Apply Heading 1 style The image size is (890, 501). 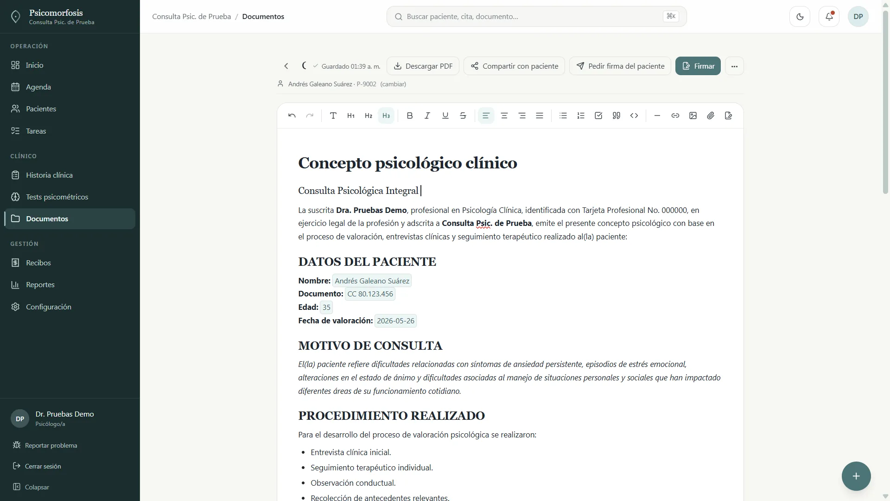351,116
